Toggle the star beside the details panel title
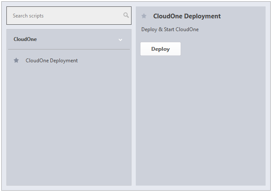Viewport: 272px width, 192px height. 144,16
